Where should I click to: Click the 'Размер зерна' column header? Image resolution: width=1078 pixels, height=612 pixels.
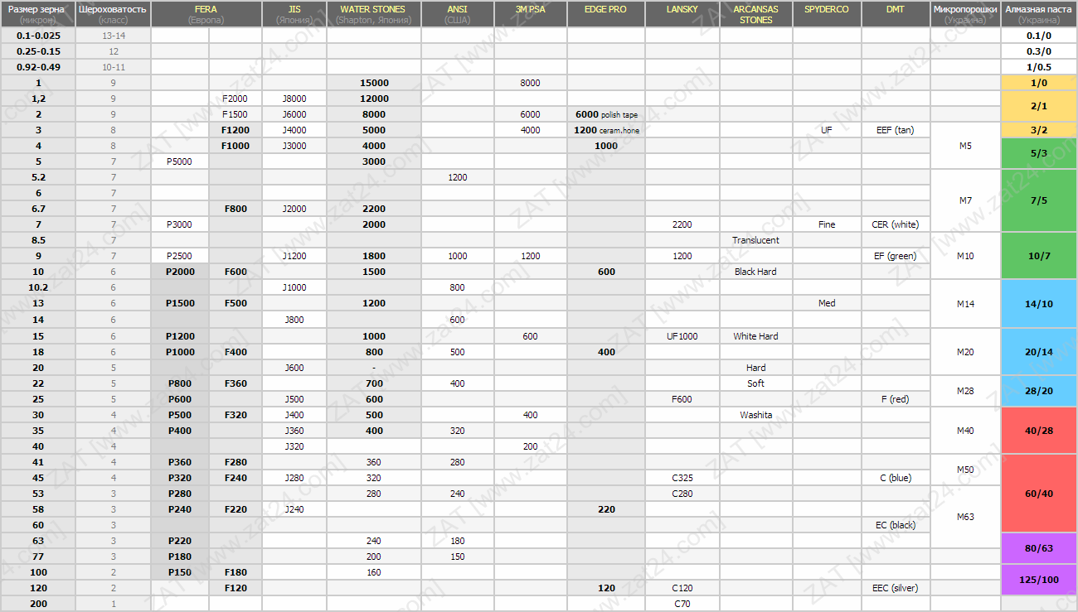(x=38, y=14)
